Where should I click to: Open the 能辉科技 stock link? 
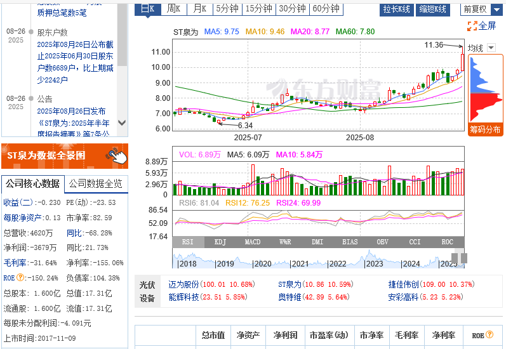(183, 297)
